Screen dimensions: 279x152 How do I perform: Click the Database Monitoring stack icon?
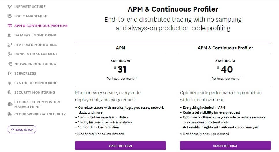coord(9,35)
